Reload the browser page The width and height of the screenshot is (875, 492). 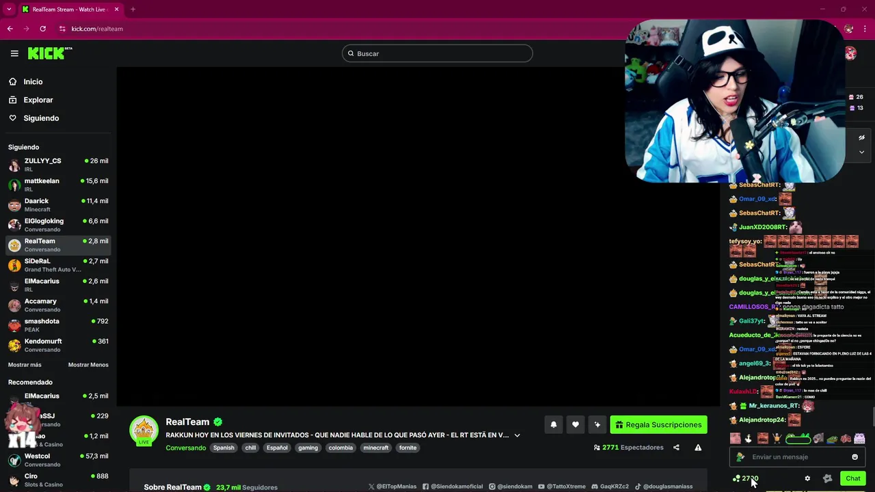pos(42,29)
